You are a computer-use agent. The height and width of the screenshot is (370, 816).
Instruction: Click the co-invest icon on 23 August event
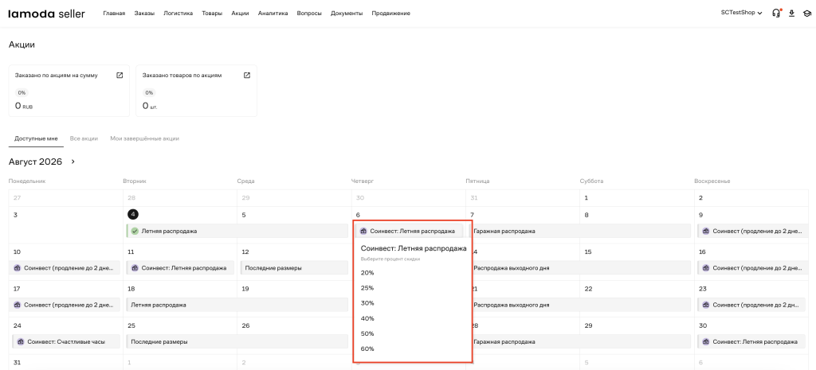click(x=706, y=305)
